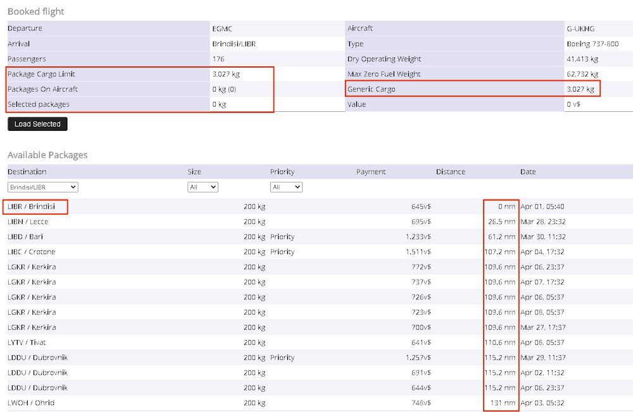Viewport: 633px width, 412px height.
Task: Click the Payment column header
Action: pos(371,172)
